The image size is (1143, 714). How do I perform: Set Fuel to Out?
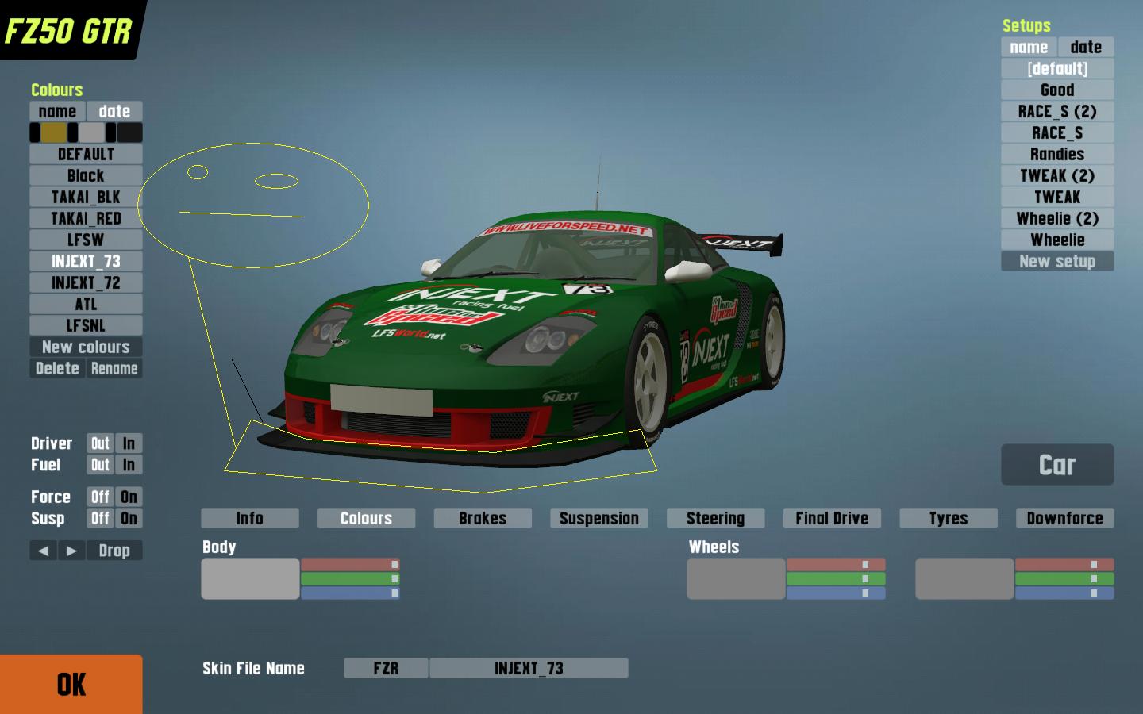[100, 465]
